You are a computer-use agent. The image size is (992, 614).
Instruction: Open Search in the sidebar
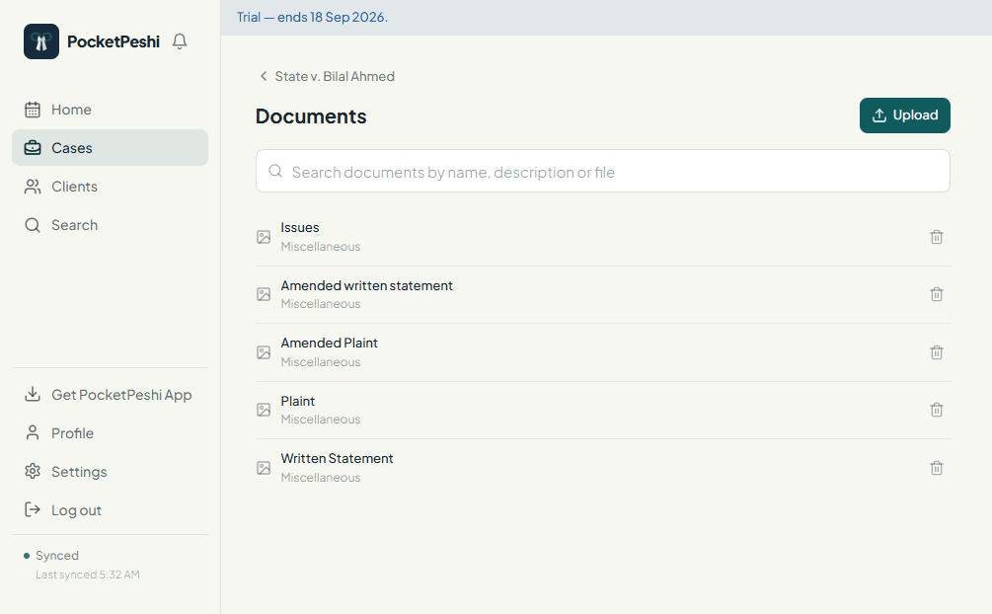point(110,225)
